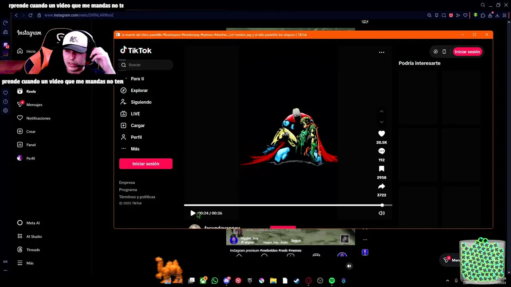The height and width of the screenshot is (287, 511).
Task: Play the paused TikTok video
Action: coord(193,213)
